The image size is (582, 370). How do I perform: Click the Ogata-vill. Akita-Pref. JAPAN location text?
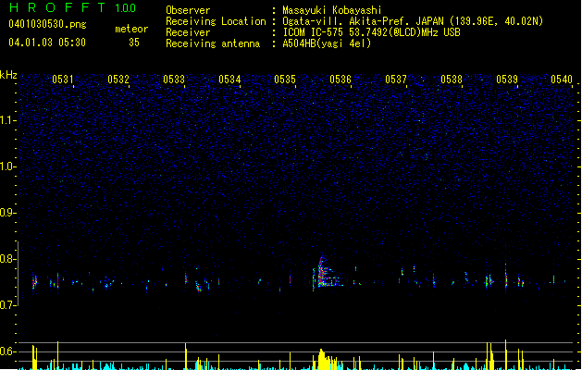[413, 21]
